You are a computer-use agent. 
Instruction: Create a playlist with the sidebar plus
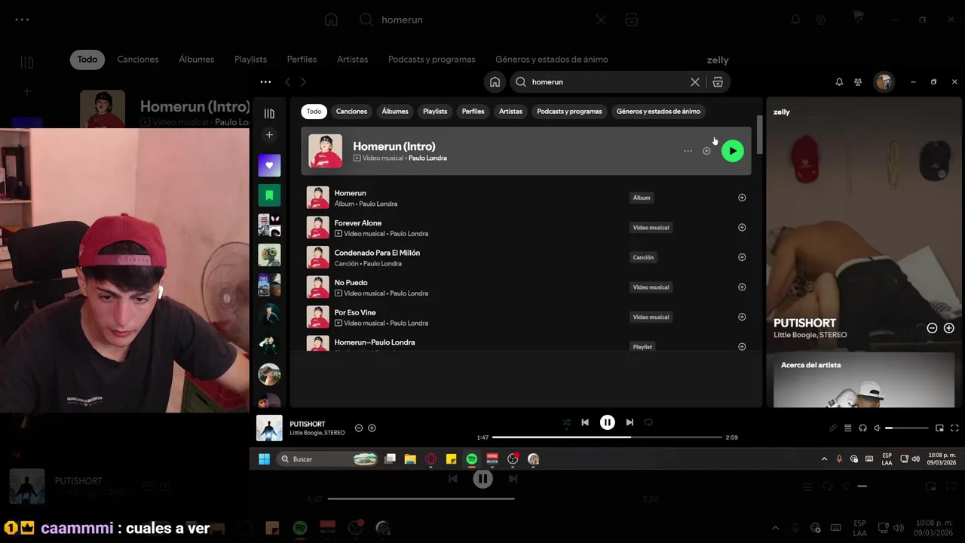click(269, 135)
